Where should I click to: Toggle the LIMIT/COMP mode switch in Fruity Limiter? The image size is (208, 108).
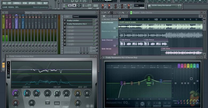click(x=66, y=105)
